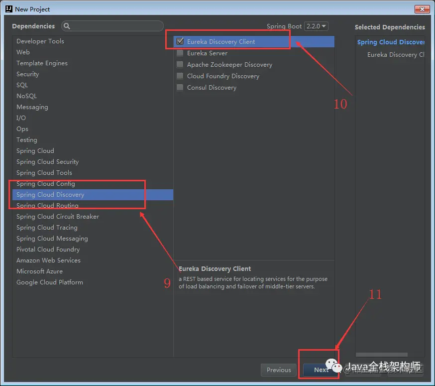This screenshot has width=435, height=386.
Task: Select Spring Cloud Config category
Action: point(93,184)
